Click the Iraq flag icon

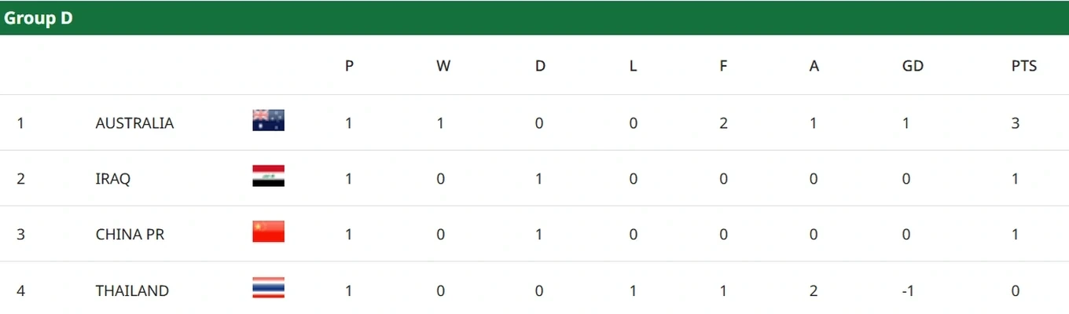(268, 176)
